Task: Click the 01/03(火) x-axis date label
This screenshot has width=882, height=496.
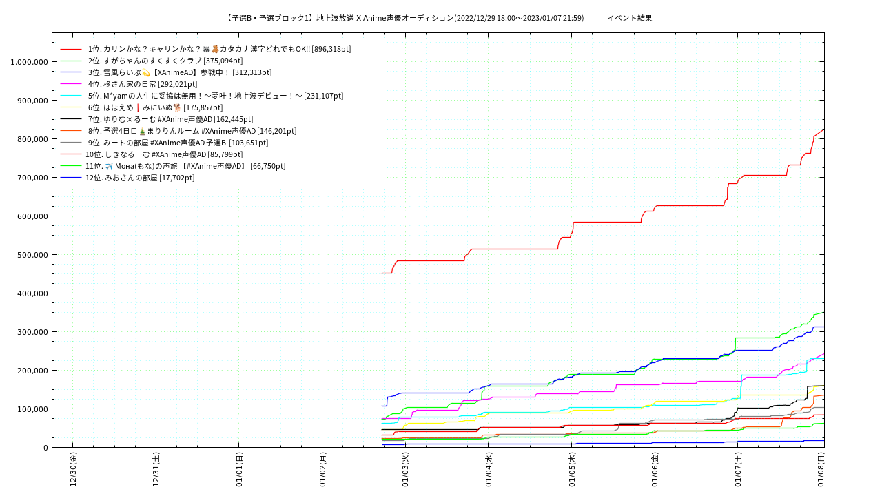Action: (405, 469)
